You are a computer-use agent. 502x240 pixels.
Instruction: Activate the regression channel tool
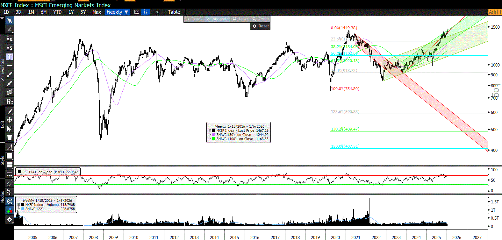[x=10, y=101]
